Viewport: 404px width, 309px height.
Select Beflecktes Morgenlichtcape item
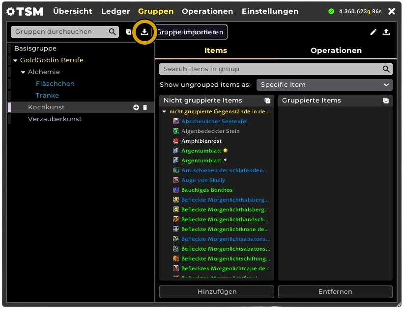click(226, 268)
